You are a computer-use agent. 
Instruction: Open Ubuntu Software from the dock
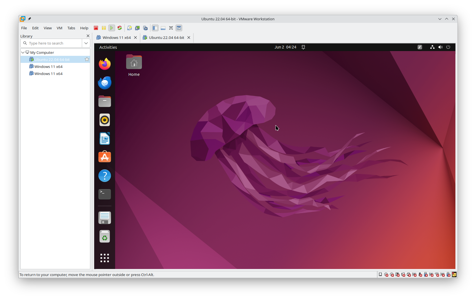(105, 157)
